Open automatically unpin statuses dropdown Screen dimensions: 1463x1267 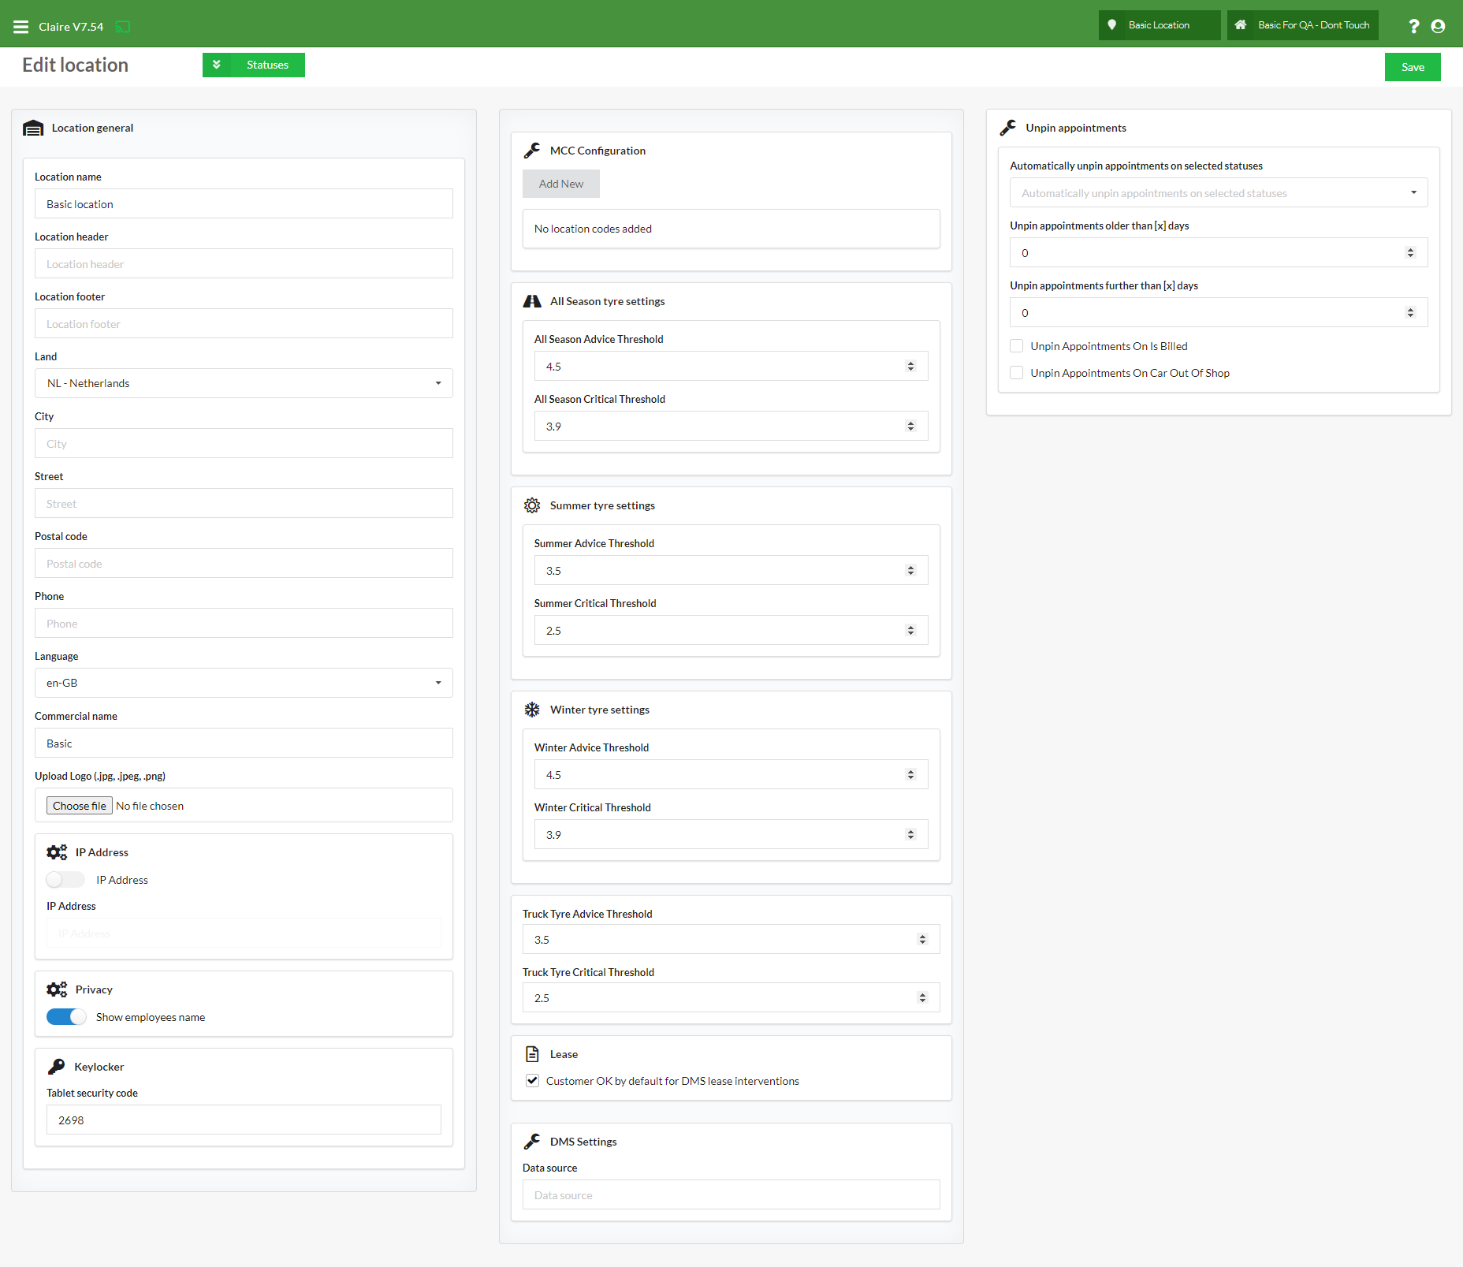(x=1218, y=193)
